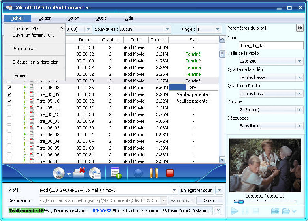Click the Open DVD disc icon
Image resolution: width=308 pixels, height=221 pixels.
click(59, 173)
